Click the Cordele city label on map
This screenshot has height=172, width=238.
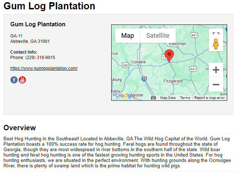point(138,62)
